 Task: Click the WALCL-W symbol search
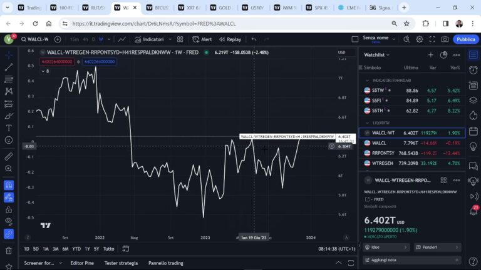click(x=35, y=39)
